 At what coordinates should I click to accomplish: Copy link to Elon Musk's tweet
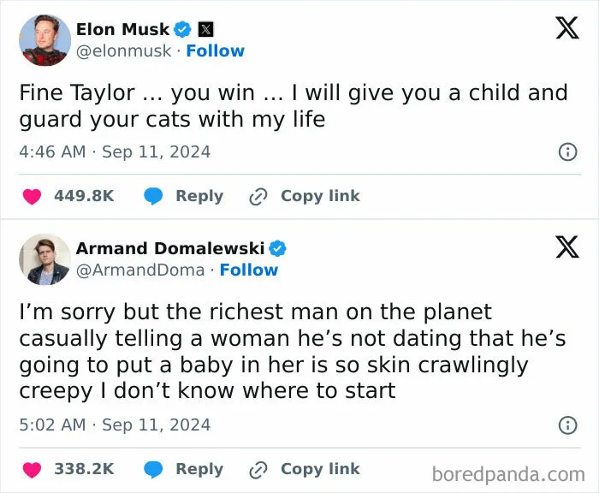[x=320, y=196]
